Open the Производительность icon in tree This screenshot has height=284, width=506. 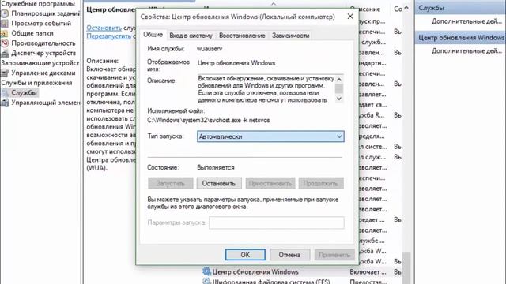[x=5, y=43]
